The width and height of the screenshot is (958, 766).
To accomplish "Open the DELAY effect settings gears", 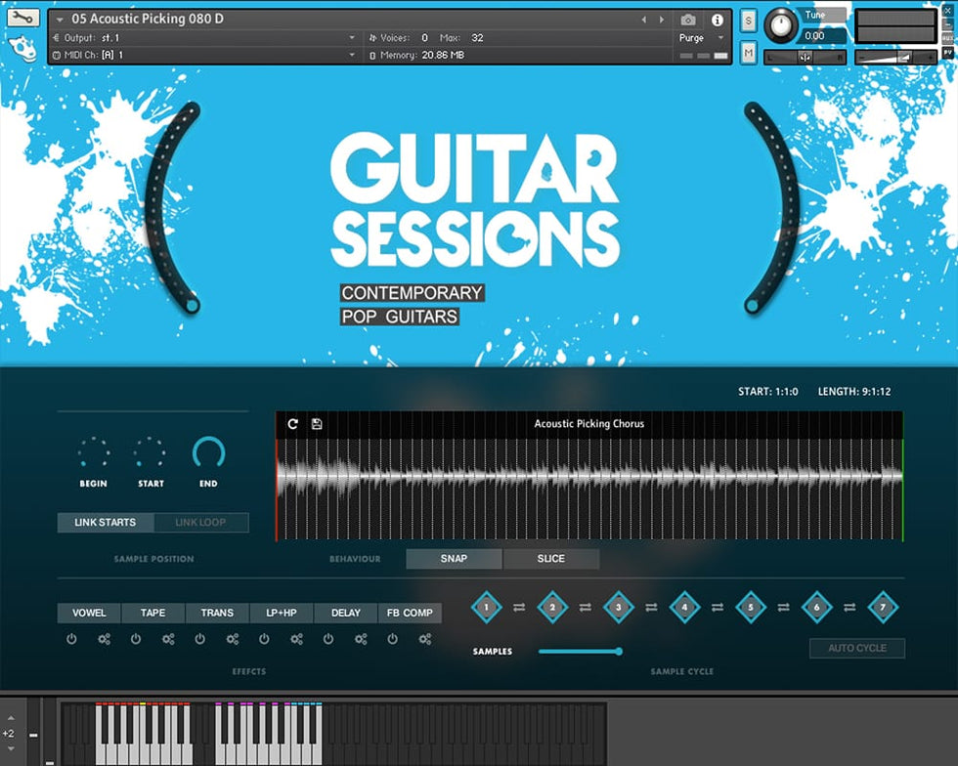I will tap(361, 639).
